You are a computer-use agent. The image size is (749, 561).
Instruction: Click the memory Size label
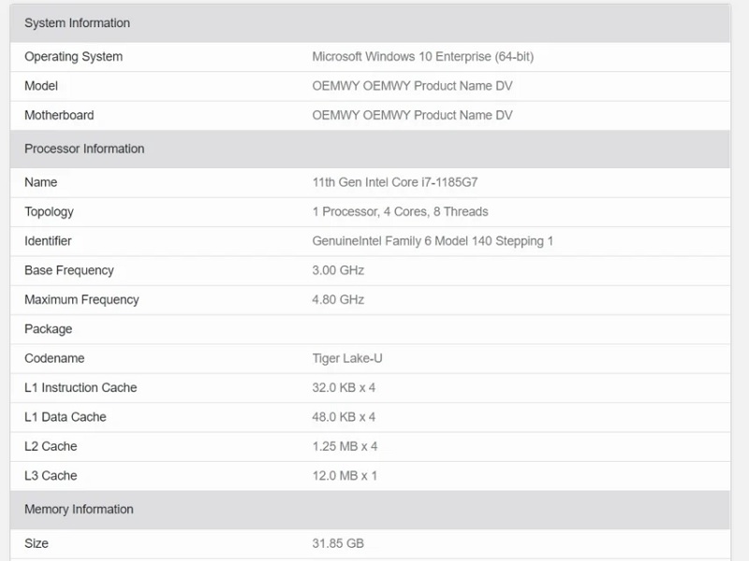(37, 543)
